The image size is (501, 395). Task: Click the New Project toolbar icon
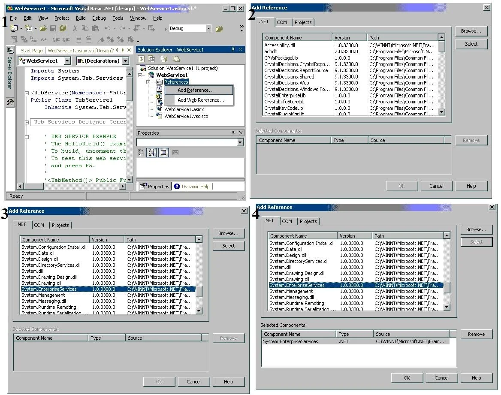[x=13, y=28]
